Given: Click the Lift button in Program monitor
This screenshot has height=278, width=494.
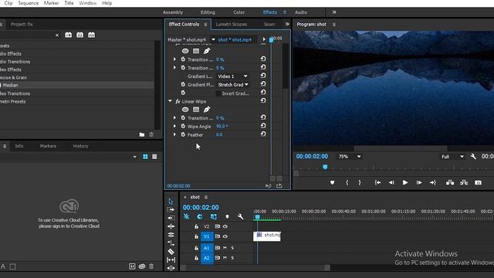Looking at the screenshot, I should point(450,182).
